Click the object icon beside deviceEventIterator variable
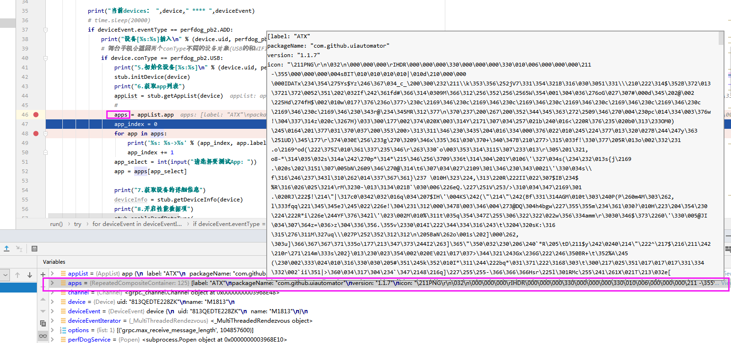This screenshot has width=731, height=343. (63, 321)
